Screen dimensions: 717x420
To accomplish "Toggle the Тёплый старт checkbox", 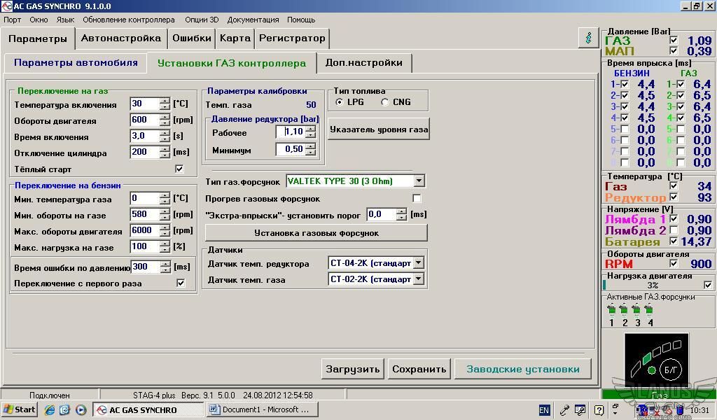I will 179,169.
